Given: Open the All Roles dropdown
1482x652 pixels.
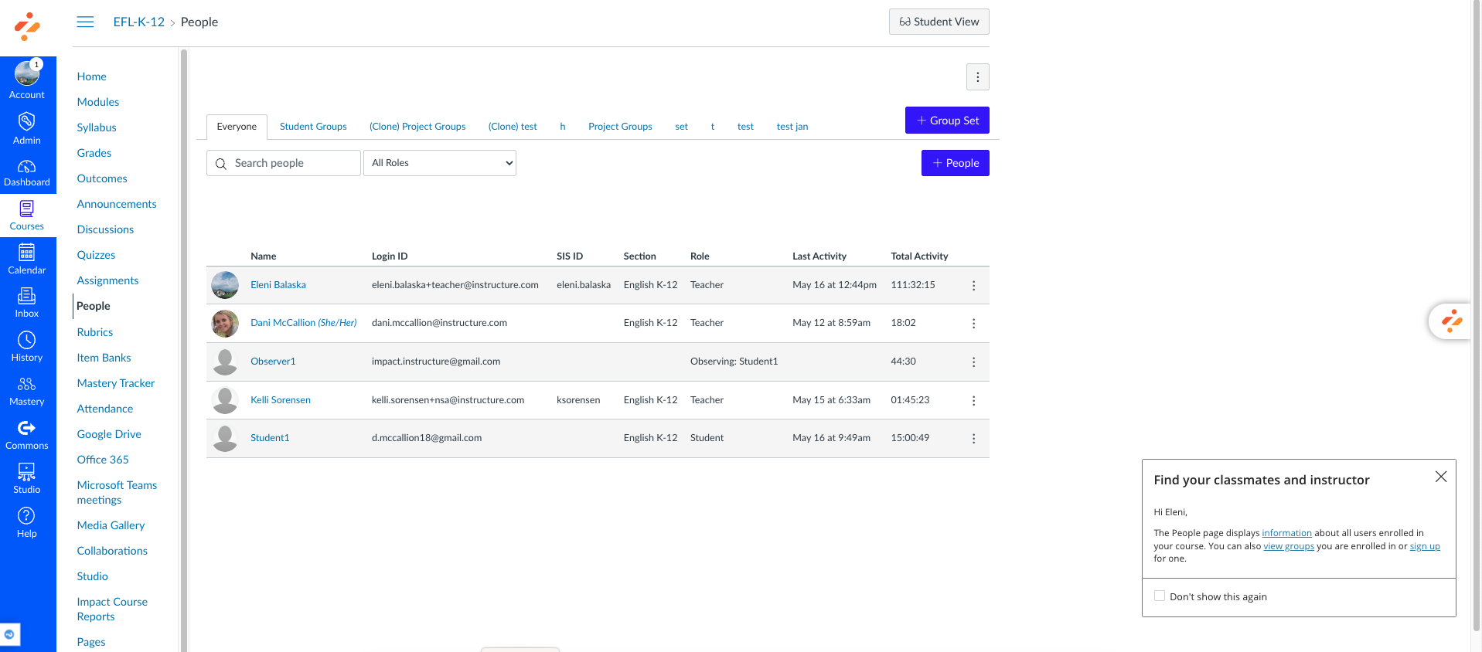Looking at the screenshot, I should coord(440,163).
